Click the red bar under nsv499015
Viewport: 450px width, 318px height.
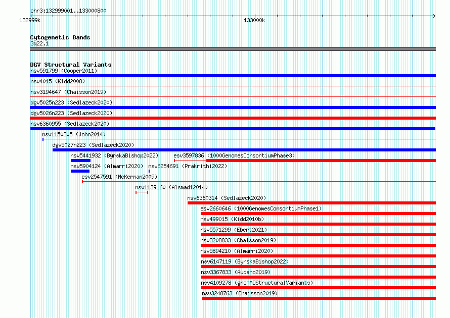(318, 224)
